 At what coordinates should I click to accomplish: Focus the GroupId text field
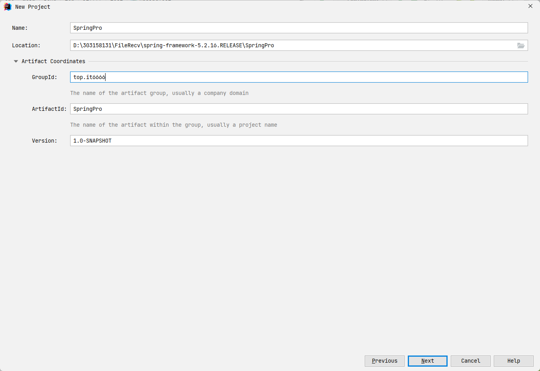click(299, 77)
